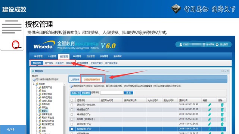Image resolution: width=239 pixels, height=134 pixels.
Task: Collapse the 根目录 tree root node
Action: (x=34, y=84)
